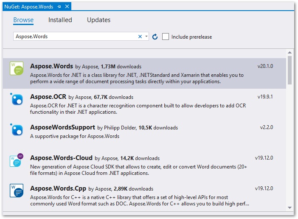Click the Aspose.OCR package icon
The height and width of the screenshot is (219, 298).
17,100
